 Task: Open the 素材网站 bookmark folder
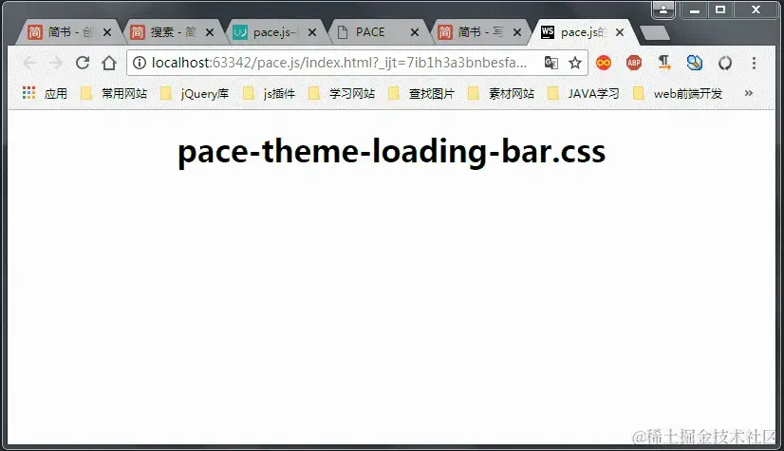tap(501, 93)
